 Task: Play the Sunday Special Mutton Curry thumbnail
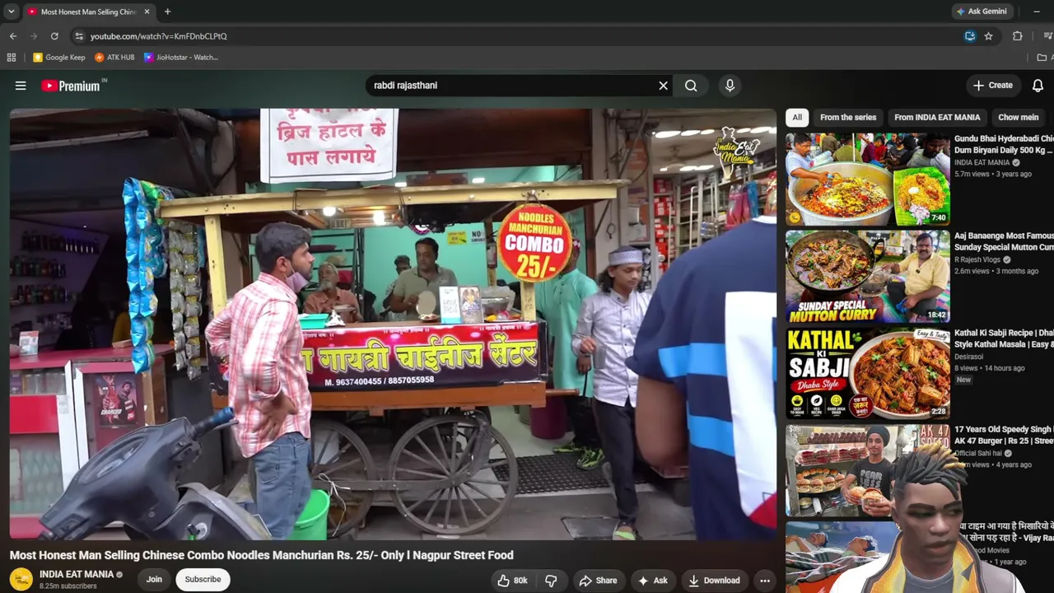(x=868, y=277)
